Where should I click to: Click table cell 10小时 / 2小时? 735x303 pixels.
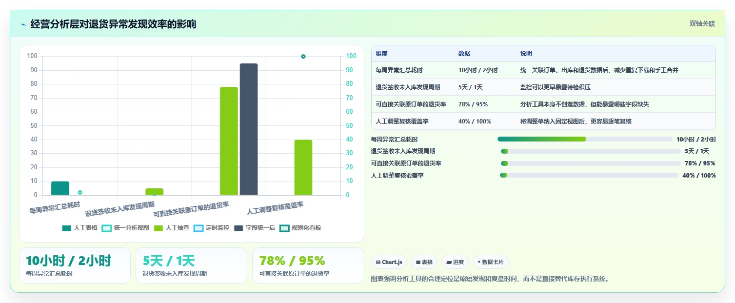478,70
